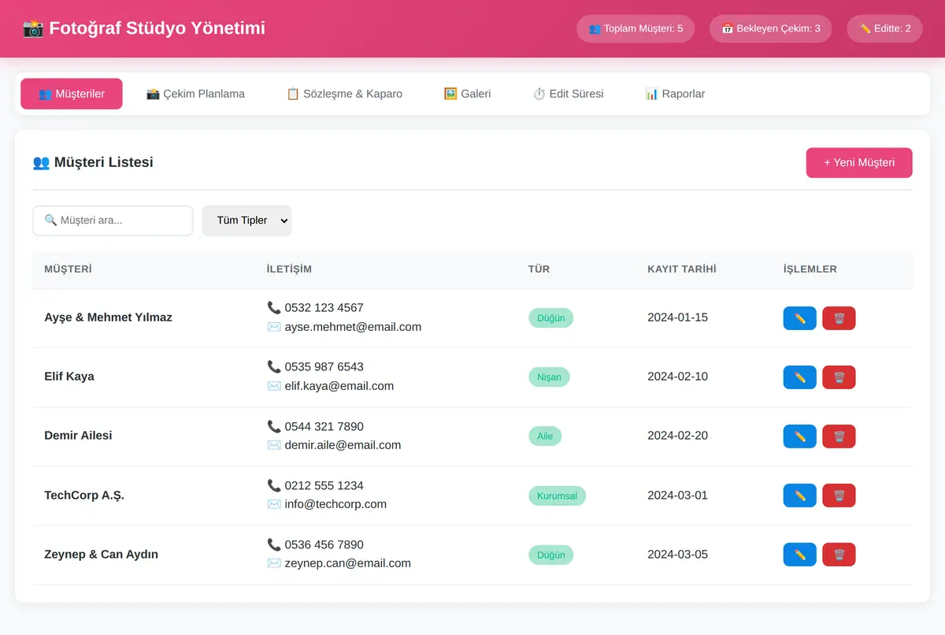Open Edit Süresi tab

click(568, 94)
